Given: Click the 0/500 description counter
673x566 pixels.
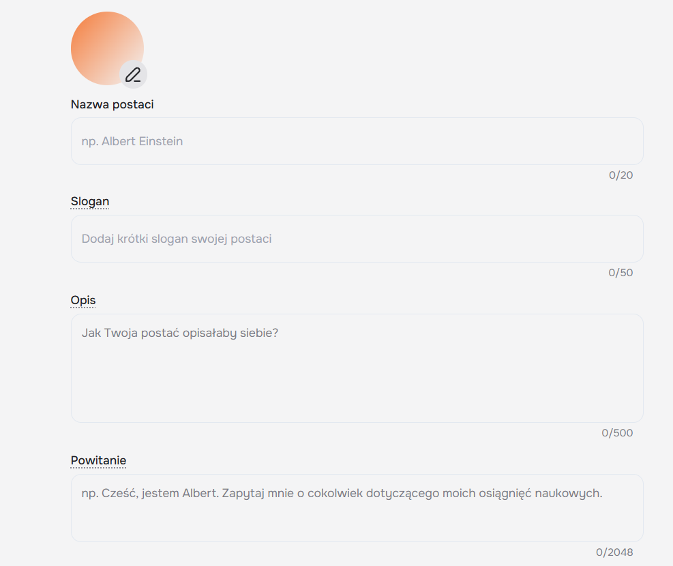Looking at the screenshot, I should [x=617, y=432].
